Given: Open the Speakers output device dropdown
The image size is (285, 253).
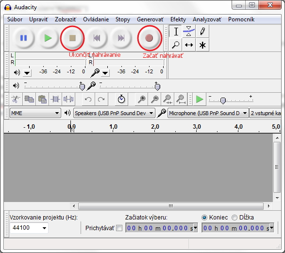Looking at the screenshot, I should pyautogui.click(x=114, y=113).
